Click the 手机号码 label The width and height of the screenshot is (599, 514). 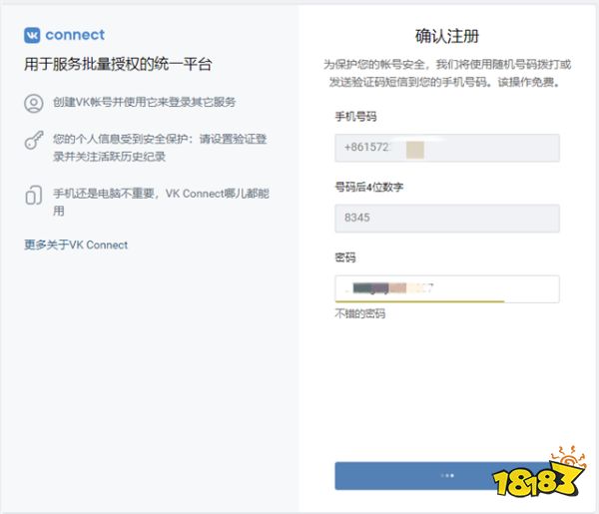tap(355, 117)
